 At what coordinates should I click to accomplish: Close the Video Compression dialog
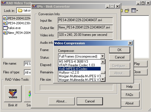(130, 43)
